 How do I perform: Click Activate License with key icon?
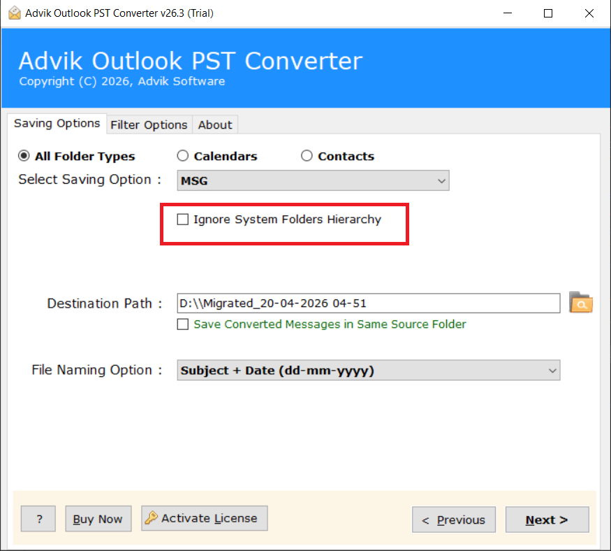pos(204,519)
